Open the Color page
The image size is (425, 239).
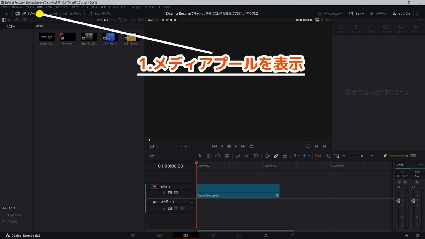click(x=239, y=235)
